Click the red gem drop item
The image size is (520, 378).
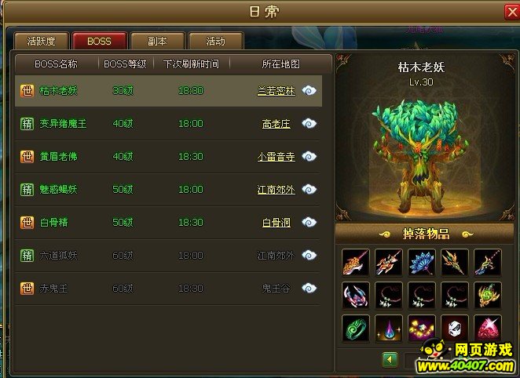pos(488,329)
